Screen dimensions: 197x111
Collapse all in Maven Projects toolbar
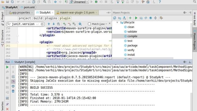pos(155,18)
